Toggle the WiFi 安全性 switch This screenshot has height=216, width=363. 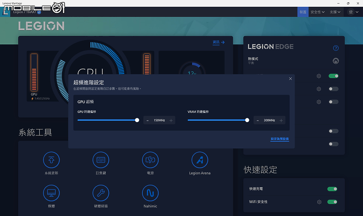click(x=332, y=202)
